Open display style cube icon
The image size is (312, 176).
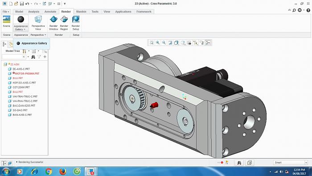(x=177, y=42)
